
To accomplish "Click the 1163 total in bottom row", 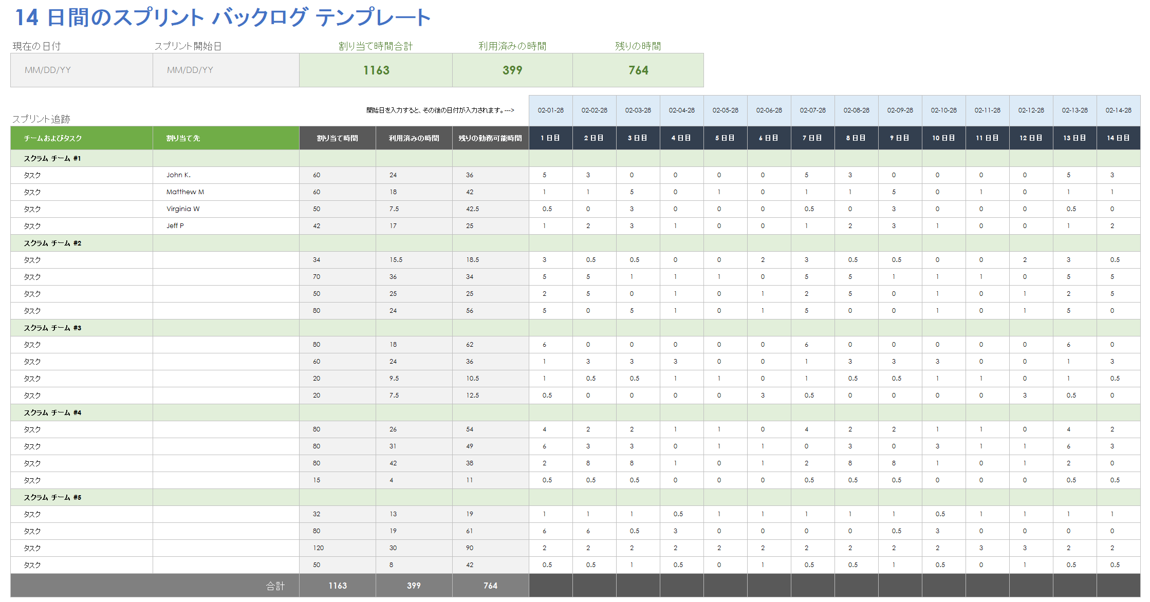I will 338,586.
